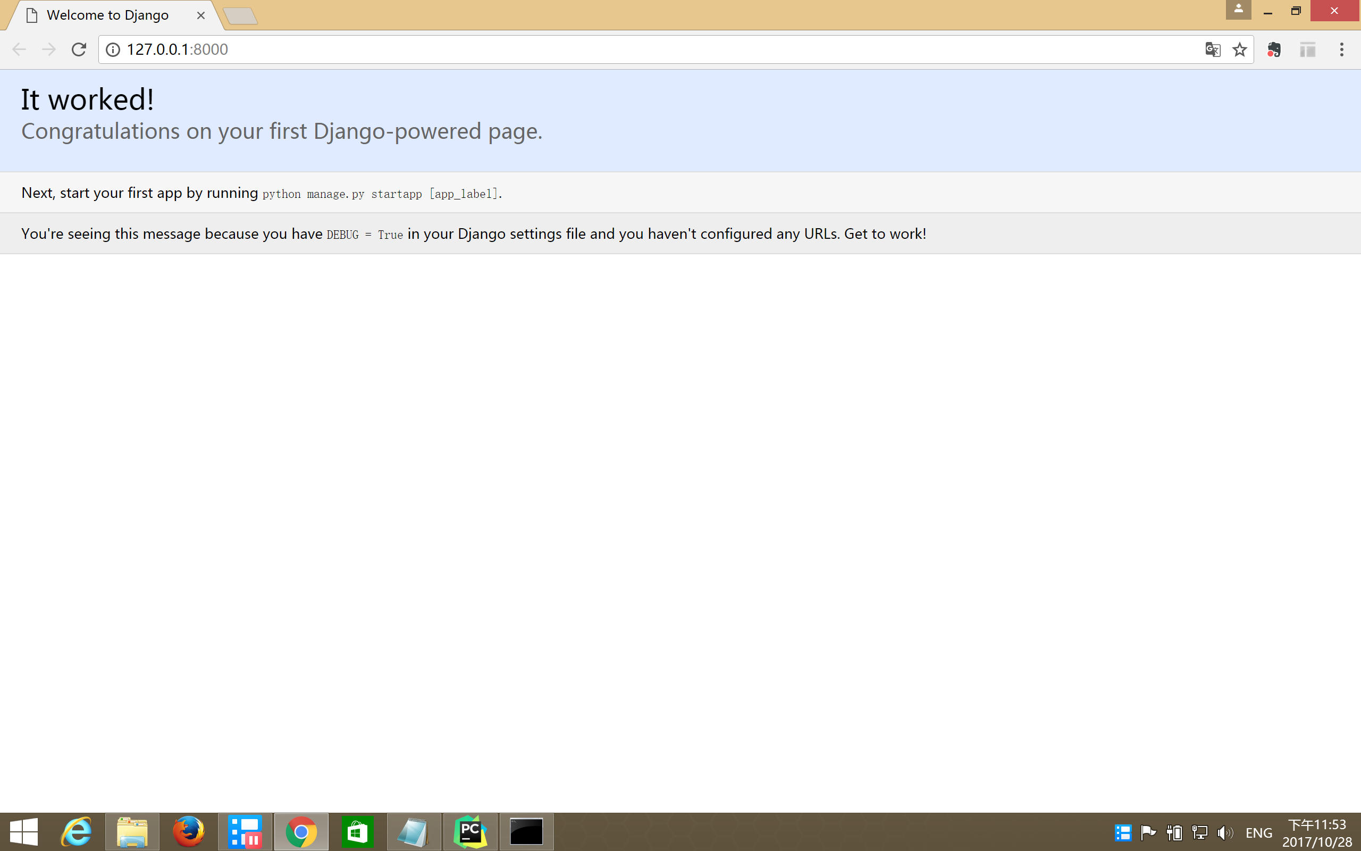The width and height of the screenshot is (1361, 851).
Task: Switch to PyCharm in the taskbar
Action: tap(470, 832)
